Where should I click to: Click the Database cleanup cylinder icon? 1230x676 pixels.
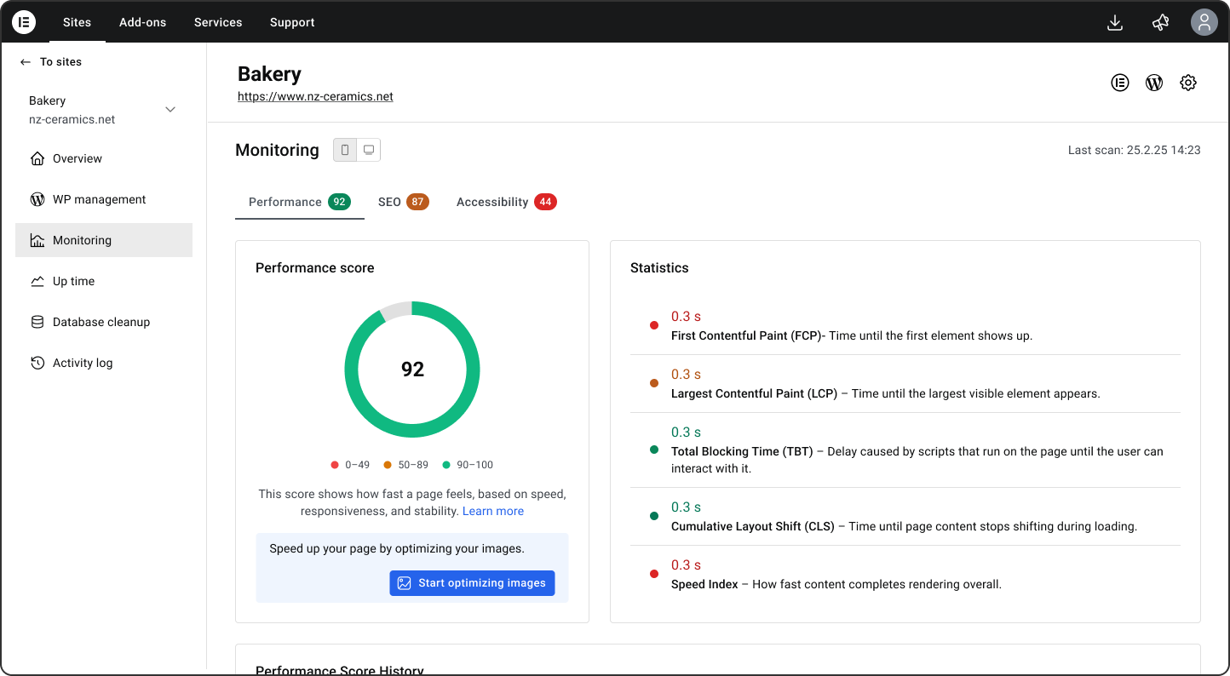click(x=37, y=322)
